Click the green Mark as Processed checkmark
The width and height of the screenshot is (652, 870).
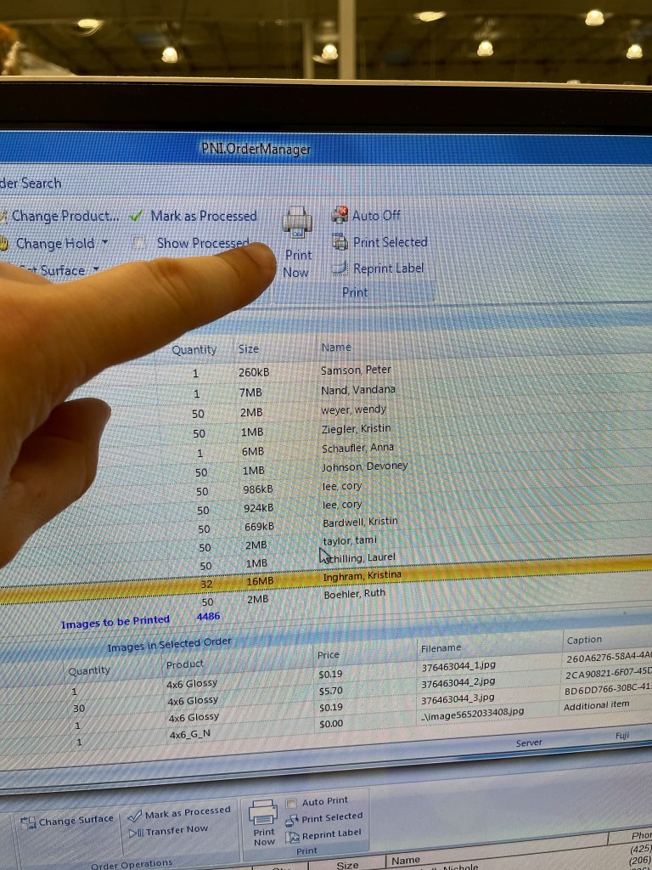point(136,216)
